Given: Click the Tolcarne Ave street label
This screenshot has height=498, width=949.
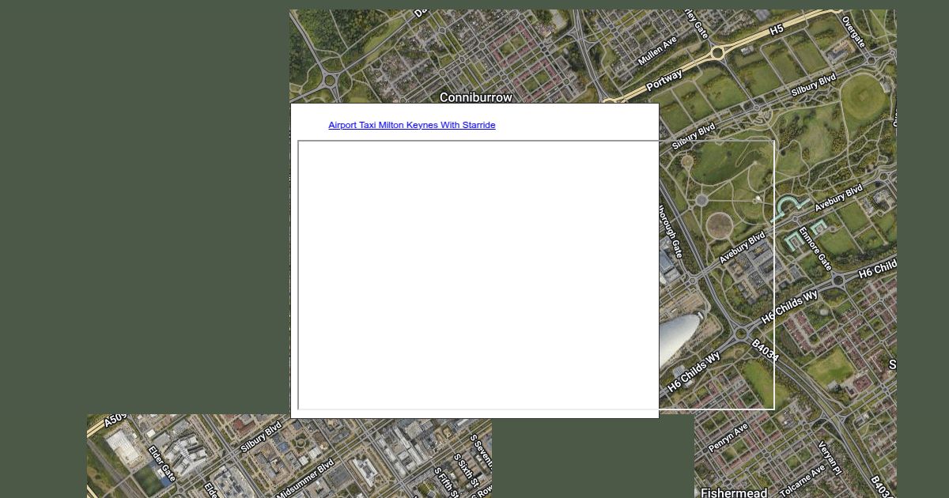Looking at the screenshot, I should (x=795, y=479).
